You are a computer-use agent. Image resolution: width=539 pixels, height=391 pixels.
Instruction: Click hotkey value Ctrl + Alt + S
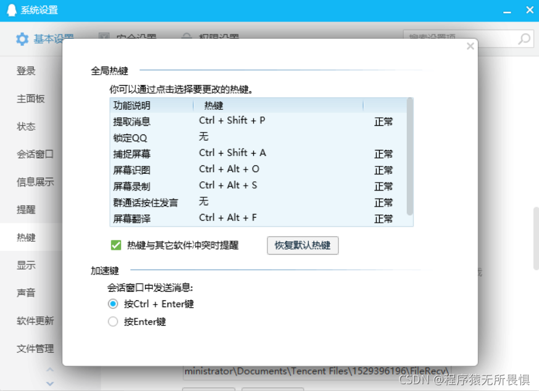[228, 185]
